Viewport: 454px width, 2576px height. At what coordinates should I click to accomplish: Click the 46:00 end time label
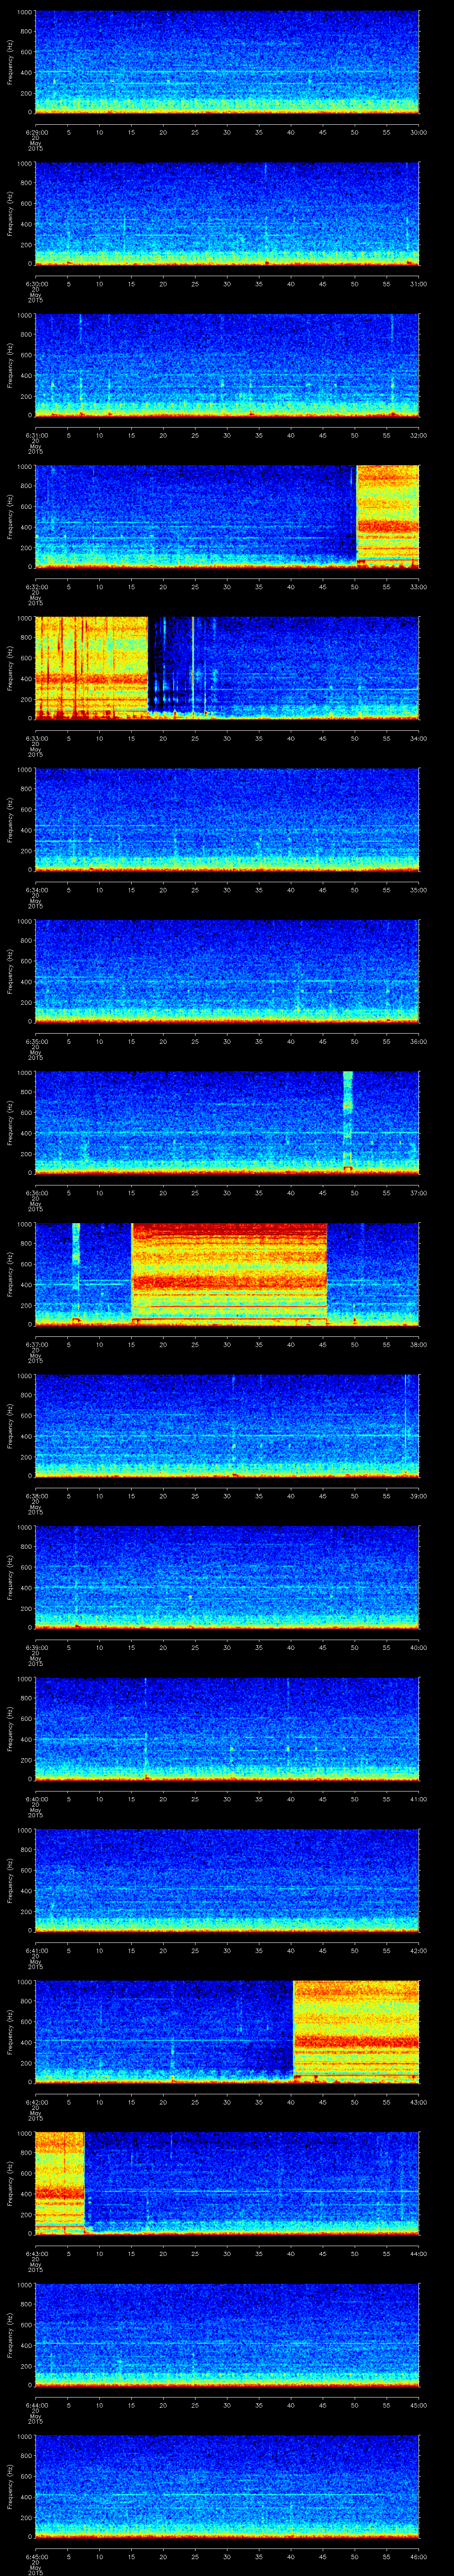(x=418, y=2556)
